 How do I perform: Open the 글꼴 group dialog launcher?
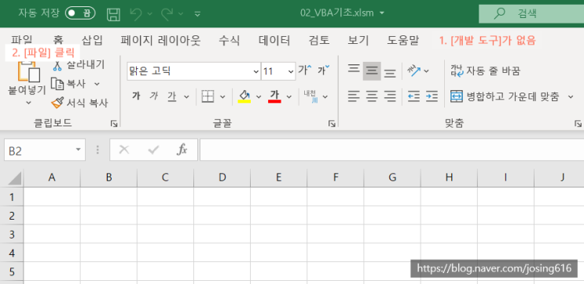[332, 124]
